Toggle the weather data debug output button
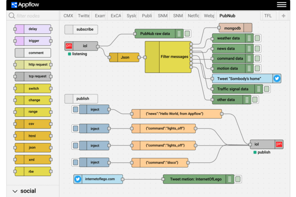Screen dimensions: 296x197 [x=258, y=38]
